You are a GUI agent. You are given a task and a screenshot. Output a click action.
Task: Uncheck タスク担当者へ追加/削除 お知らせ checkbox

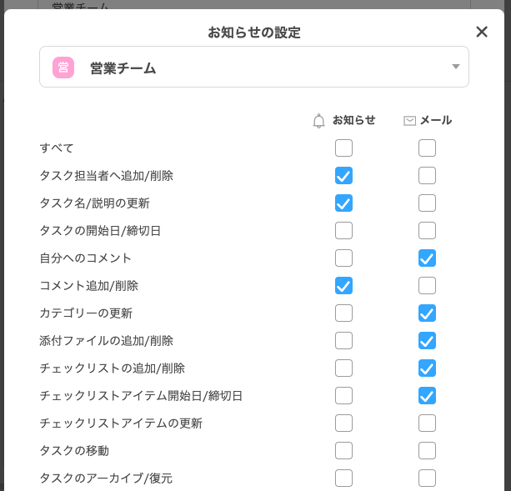point(343,176)
